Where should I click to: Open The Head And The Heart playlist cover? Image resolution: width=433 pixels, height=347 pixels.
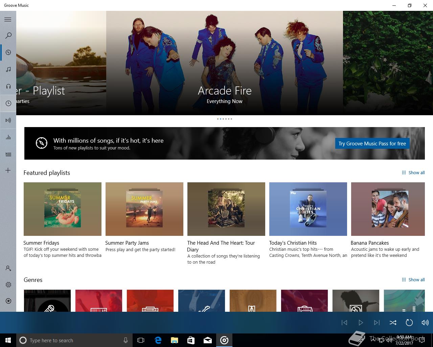226,209
